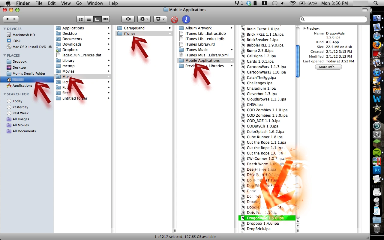
Task: Expand the Movies folder arrow
Action: pyautogui.click(x=109, y=71)
